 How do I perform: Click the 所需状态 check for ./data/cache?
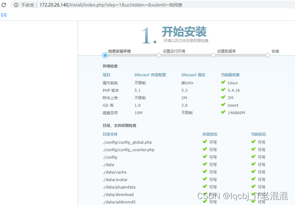click(x=205, y=172)
